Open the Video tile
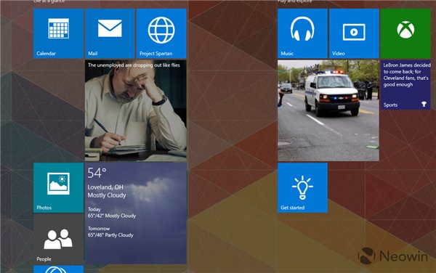 [354, 33]
